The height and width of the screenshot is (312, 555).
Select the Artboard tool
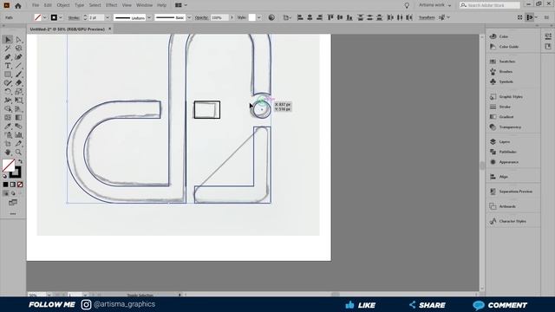tap(8, 144)
